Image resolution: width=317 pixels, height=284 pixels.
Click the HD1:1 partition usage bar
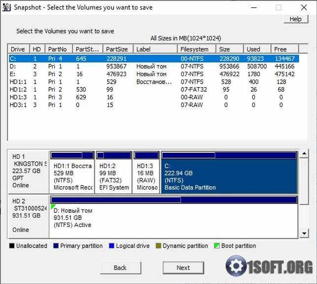click(x=72, y=155)
